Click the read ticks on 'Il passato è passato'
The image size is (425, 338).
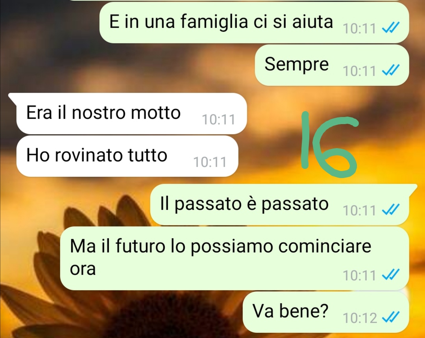391,210
